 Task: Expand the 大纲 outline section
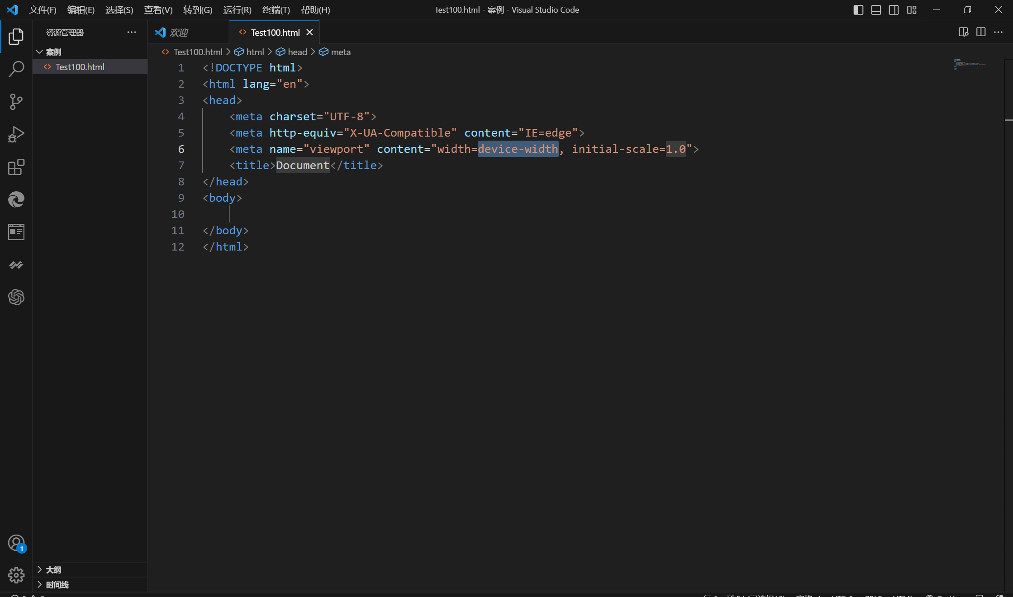pos(90,569)
